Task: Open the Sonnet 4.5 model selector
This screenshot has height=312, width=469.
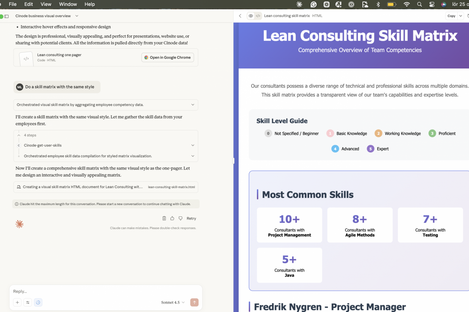Action: point(173,302)
